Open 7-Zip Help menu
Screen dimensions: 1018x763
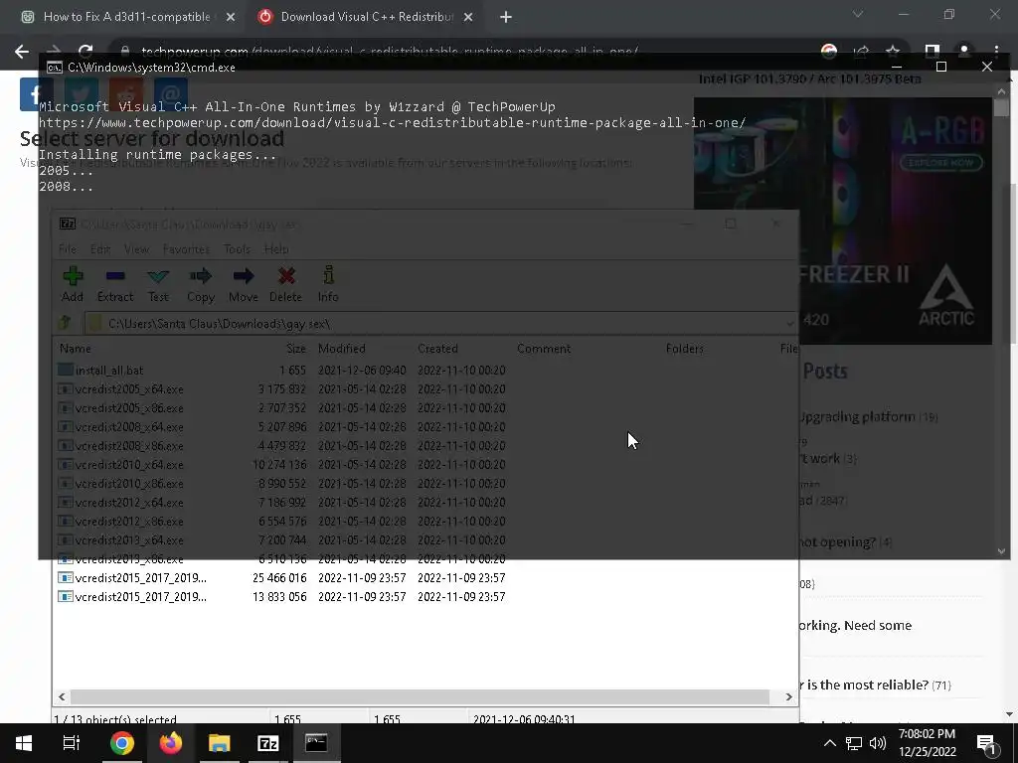pos(276,249)
